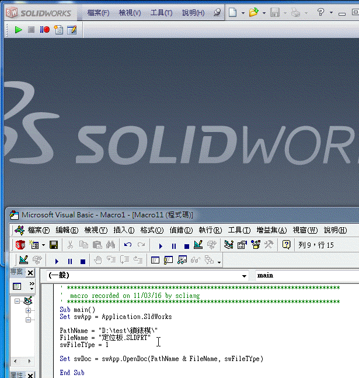359x378 pixels.
Task: Open the Project Explorer icon in VBA toolbar
Action: 229,245
